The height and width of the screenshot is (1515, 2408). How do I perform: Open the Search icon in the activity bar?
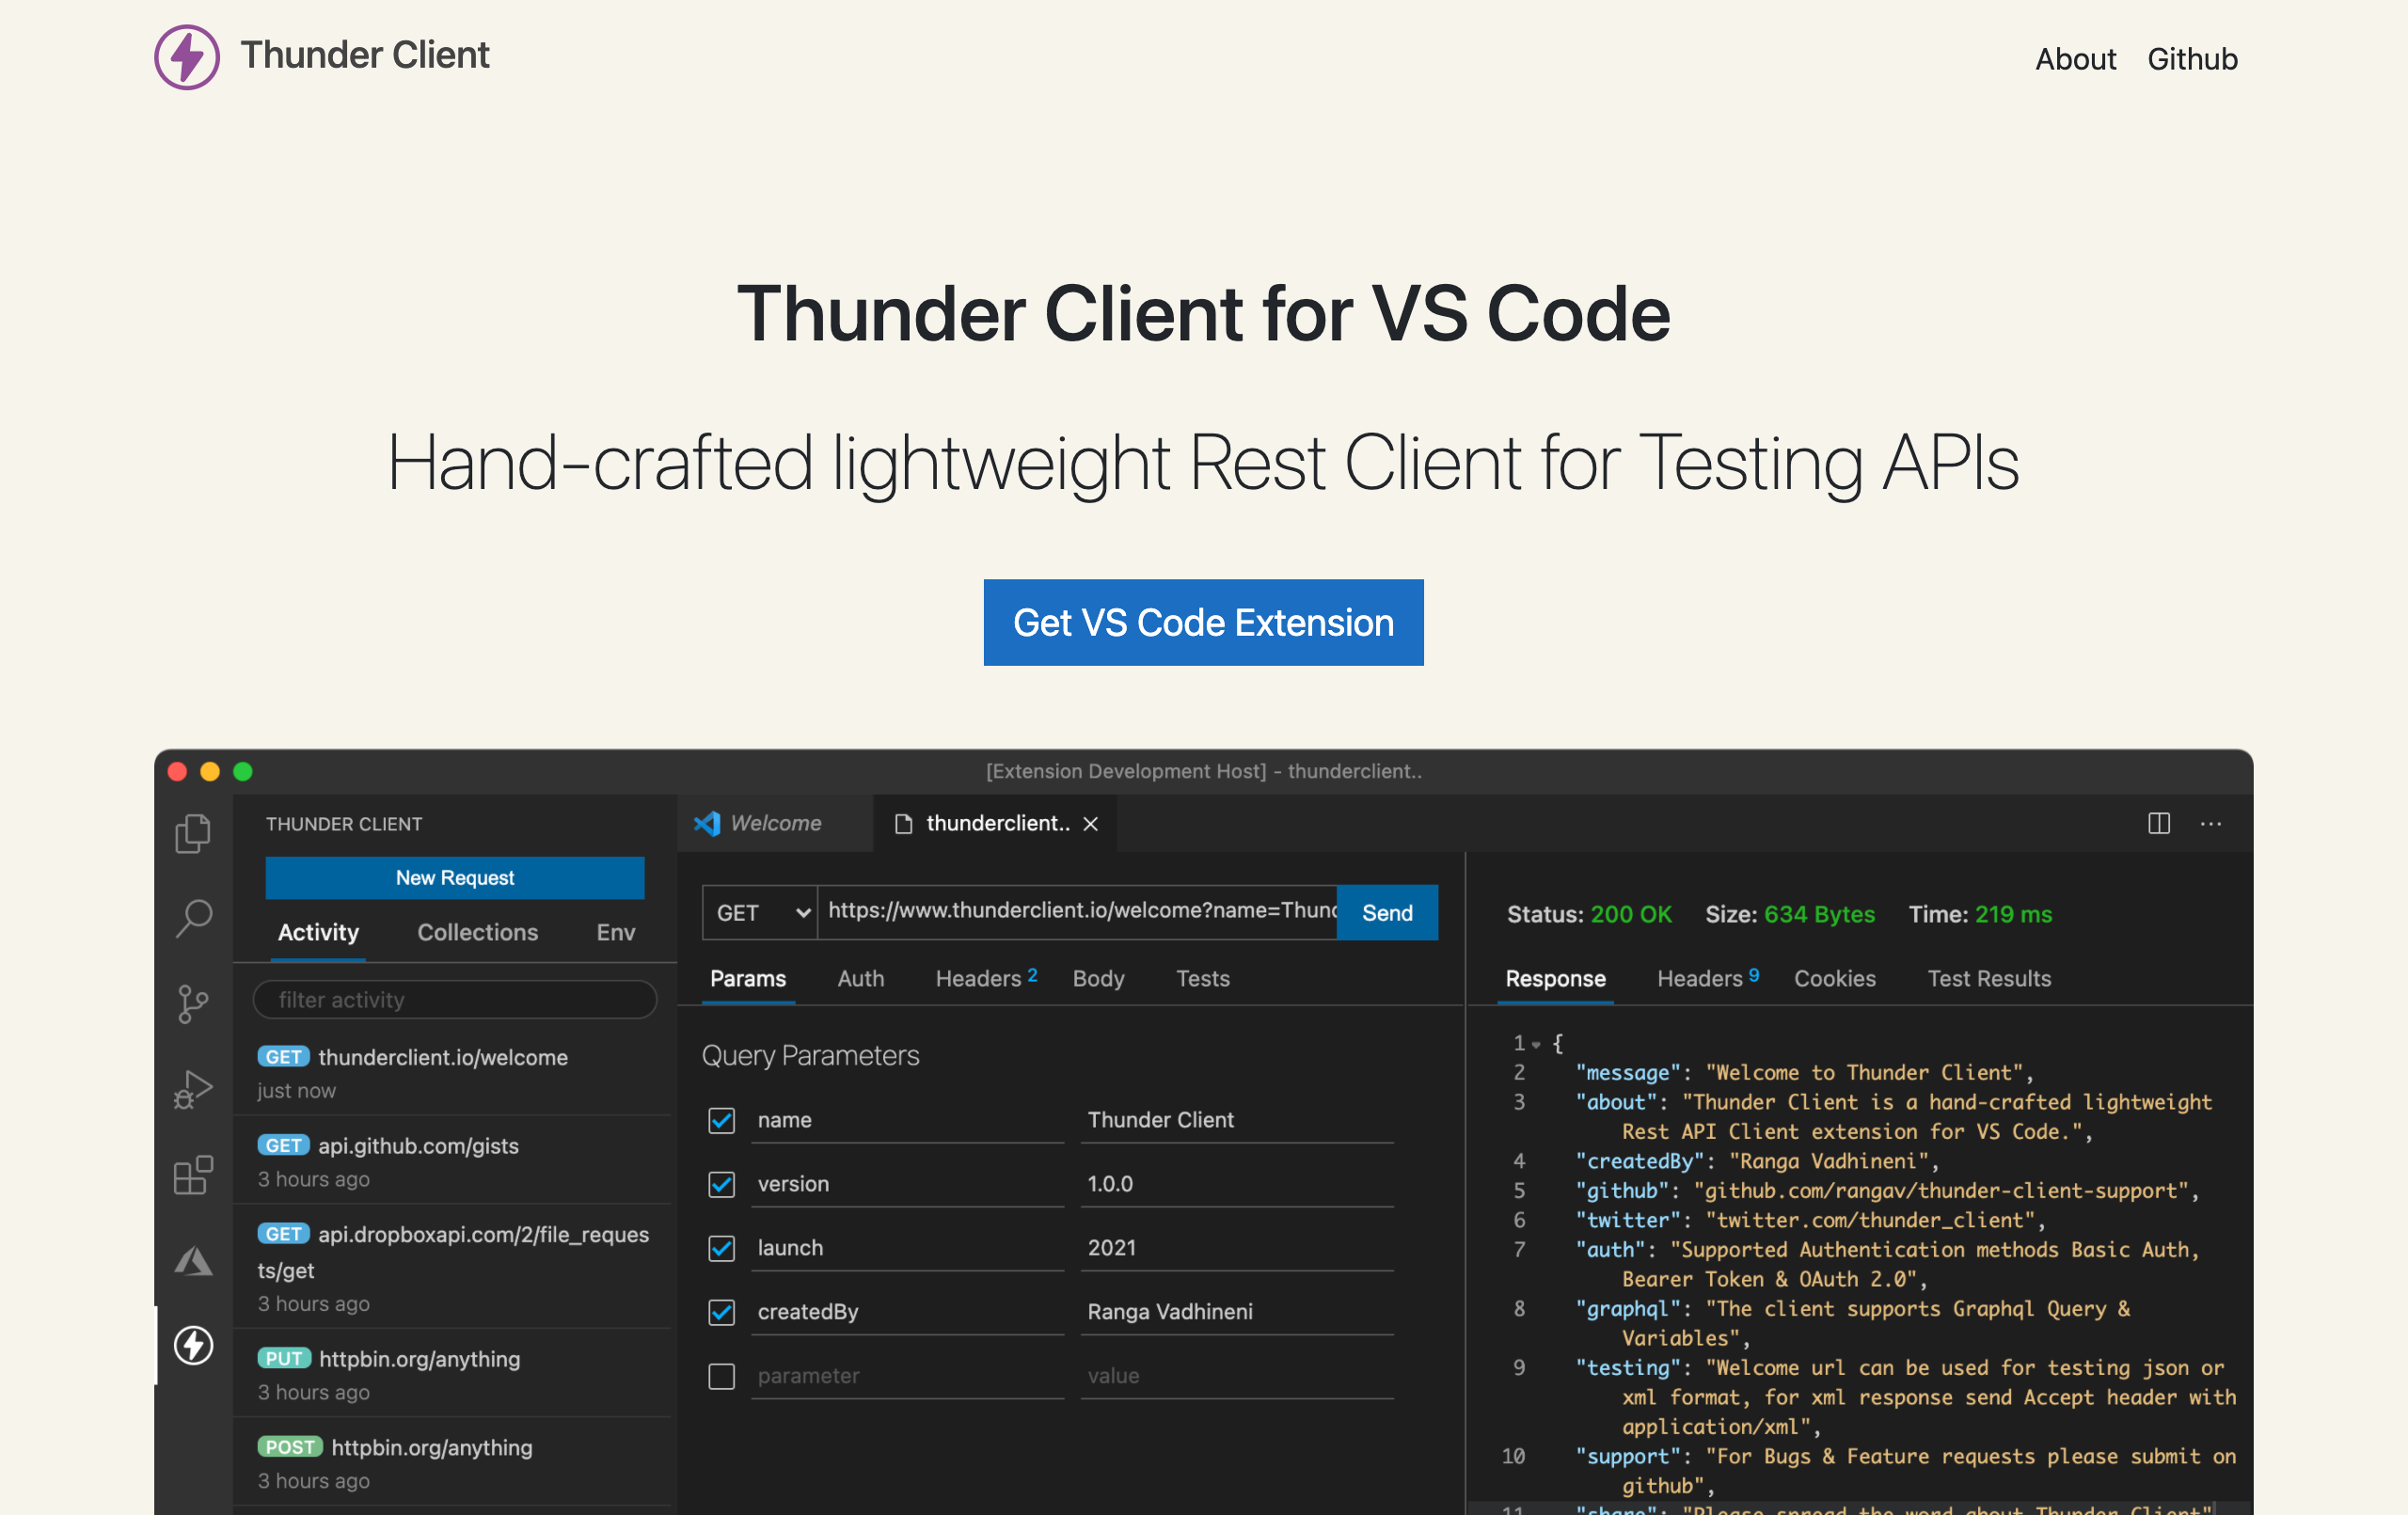click(x=192, y=916)
